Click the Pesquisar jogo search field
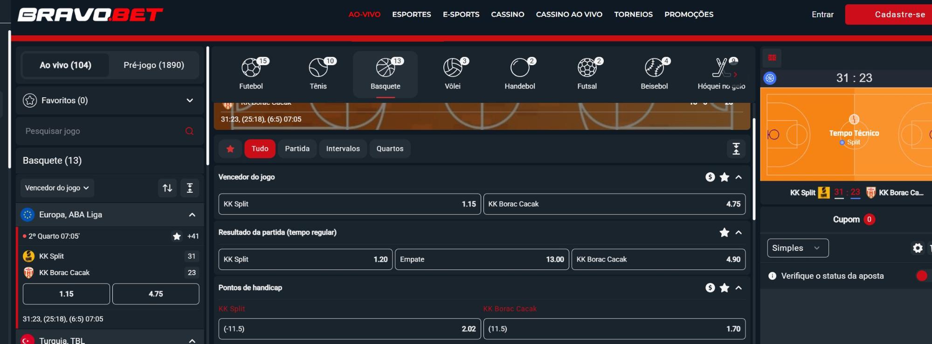This screenshot has height=344, width=932. pos(110,131)
